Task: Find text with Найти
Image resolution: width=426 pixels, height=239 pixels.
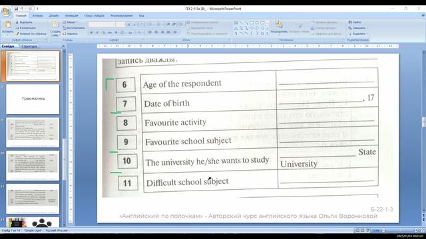Action: click(x=355, y=22)
